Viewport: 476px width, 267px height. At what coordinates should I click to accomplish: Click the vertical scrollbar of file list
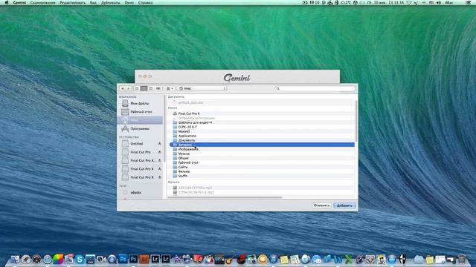coord(356,121)
